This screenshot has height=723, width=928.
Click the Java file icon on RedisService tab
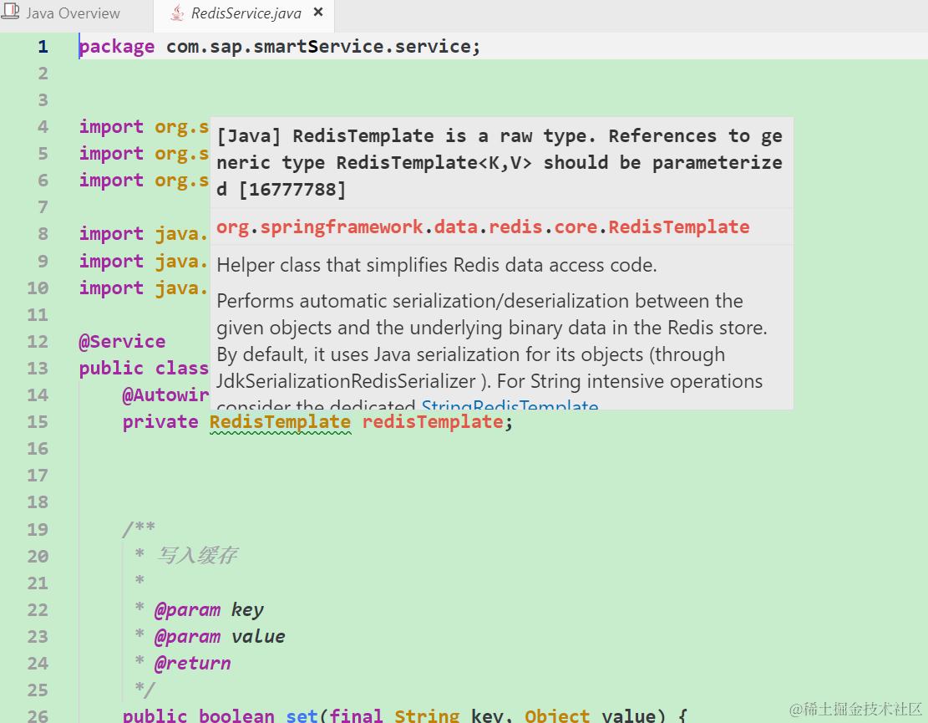176,13
